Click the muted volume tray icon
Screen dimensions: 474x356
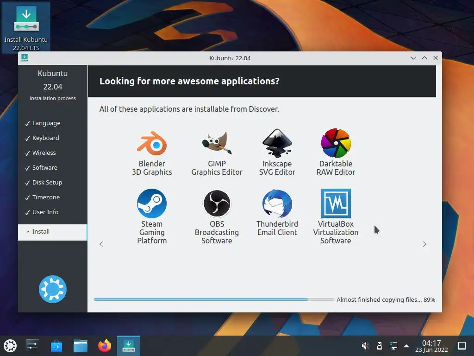366,346
